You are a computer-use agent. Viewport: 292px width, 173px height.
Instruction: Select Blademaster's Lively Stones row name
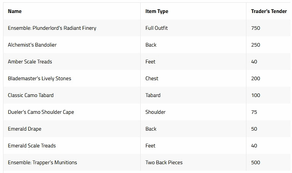pos(39,79)
